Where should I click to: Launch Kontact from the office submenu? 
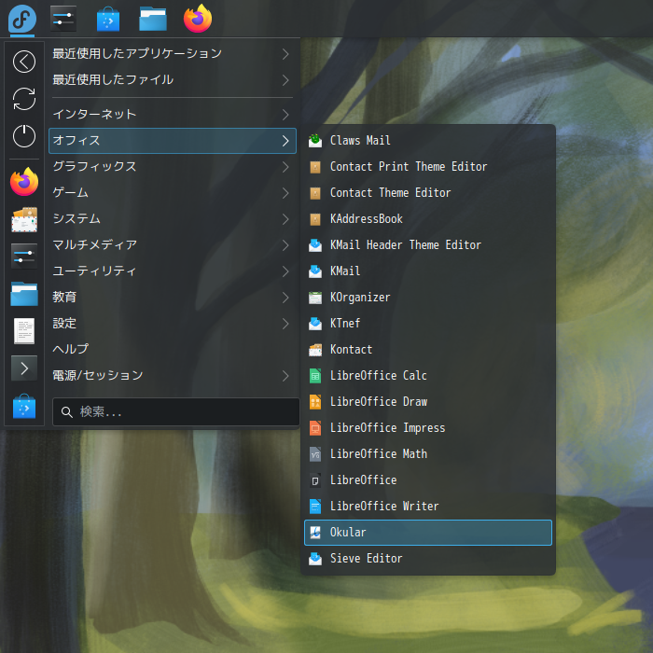(x=428, y=350)
